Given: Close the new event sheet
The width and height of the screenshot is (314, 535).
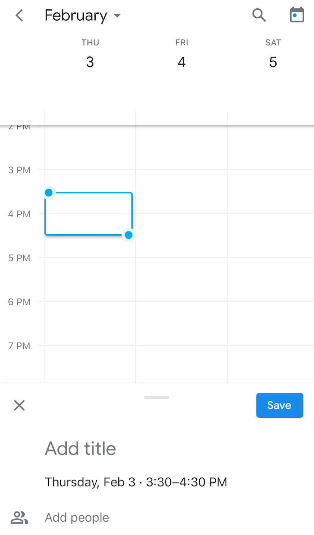Looking at the screenshot, I should pos(19,405).
